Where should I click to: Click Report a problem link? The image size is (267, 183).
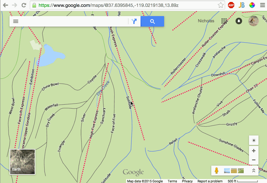210,181
